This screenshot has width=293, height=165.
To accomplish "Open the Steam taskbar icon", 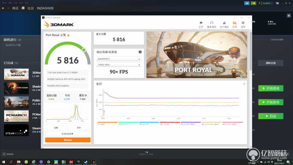I will (x=86, y=162).
